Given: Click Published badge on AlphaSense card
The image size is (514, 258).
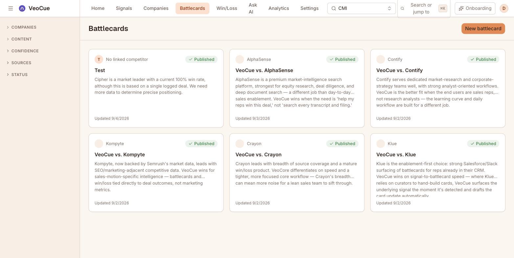Looking at the screenshot, I should point(342,59).
